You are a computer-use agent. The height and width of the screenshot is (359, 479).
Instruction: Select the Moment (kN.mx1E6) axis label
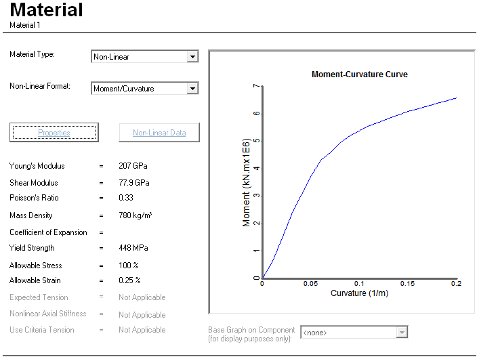(247, 184)
